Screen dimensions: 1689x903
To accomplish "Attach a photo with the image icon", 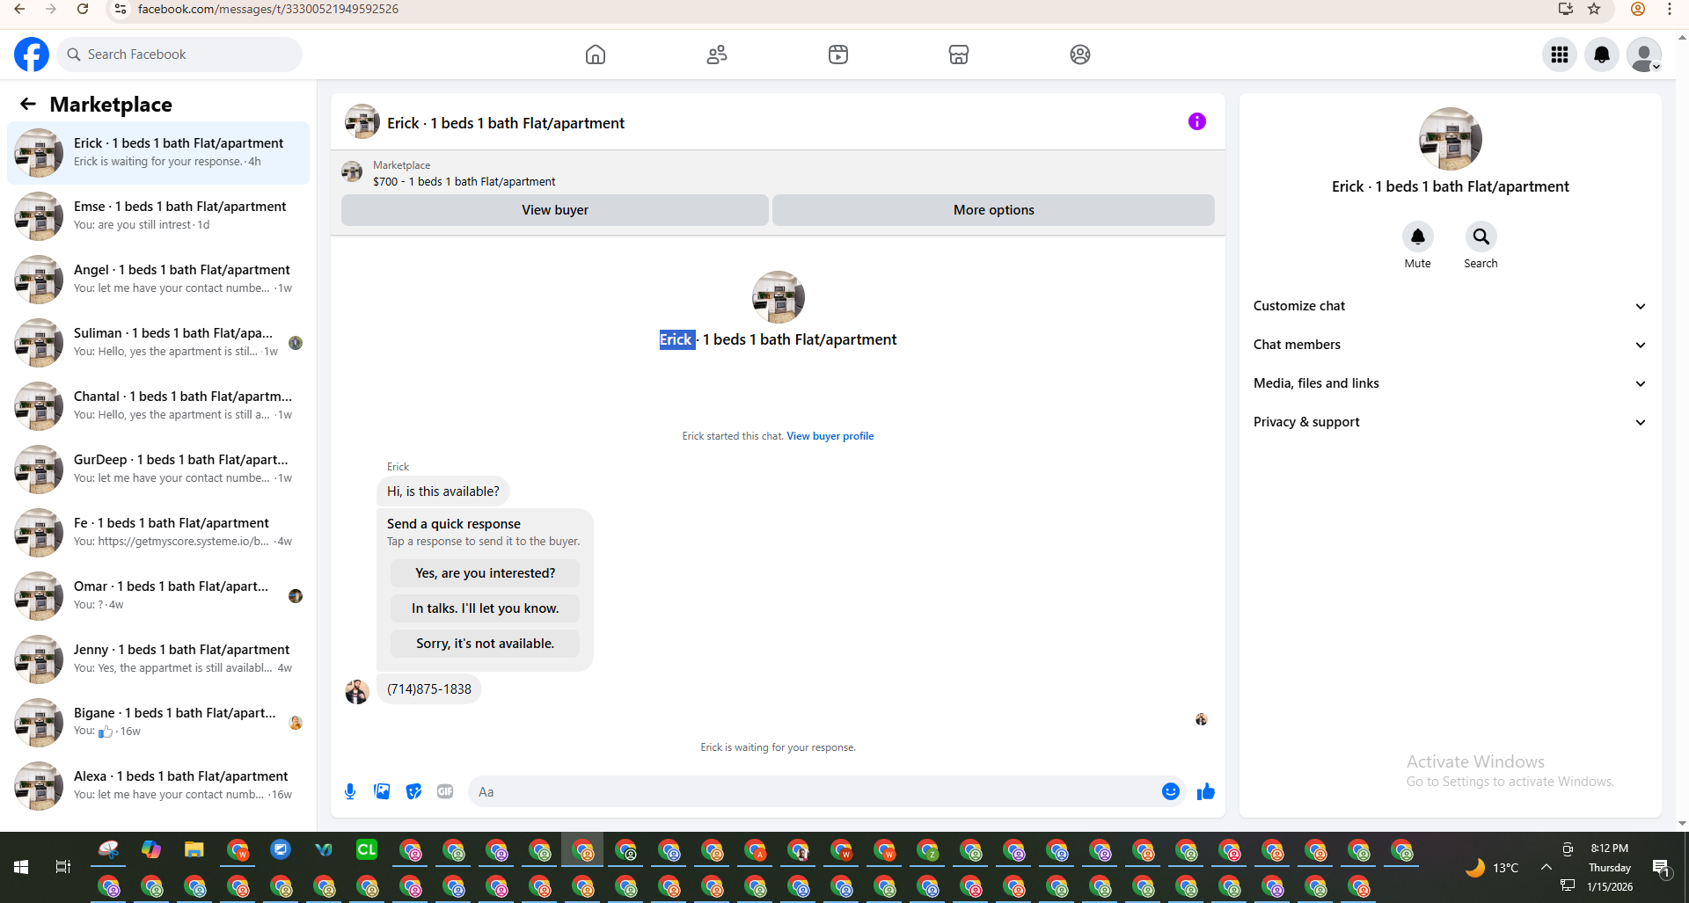I will tap(382, 791).
